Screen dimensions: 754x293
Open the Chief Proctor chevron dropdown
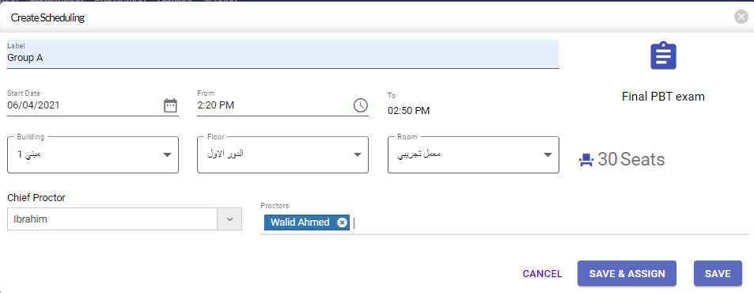tap(230, 219)
